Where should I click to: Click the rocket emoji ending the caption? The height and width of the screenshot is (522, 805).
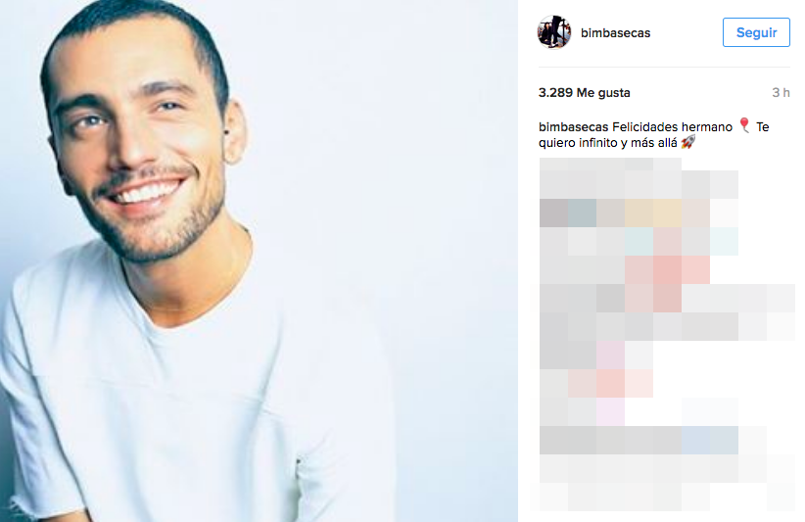coord(688,142)
